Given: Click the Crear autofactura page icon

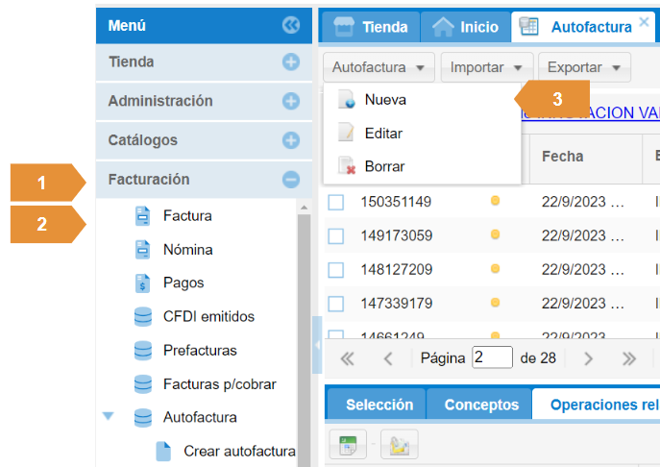Looking at the screenshot, I should [x=163, y=451].
